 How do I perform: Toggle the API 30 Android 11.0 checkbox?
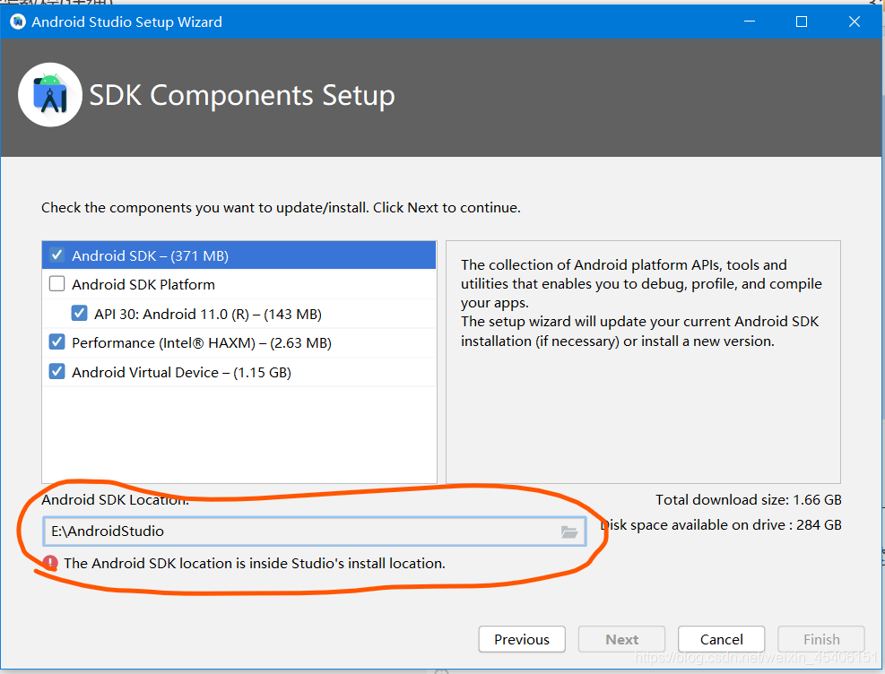pyautogui.click(x=80, y=314)
